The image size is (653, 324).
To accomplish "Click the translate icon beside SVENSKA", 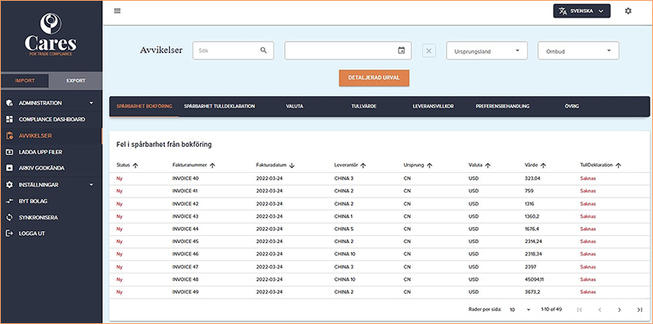I will pos(562,11).
